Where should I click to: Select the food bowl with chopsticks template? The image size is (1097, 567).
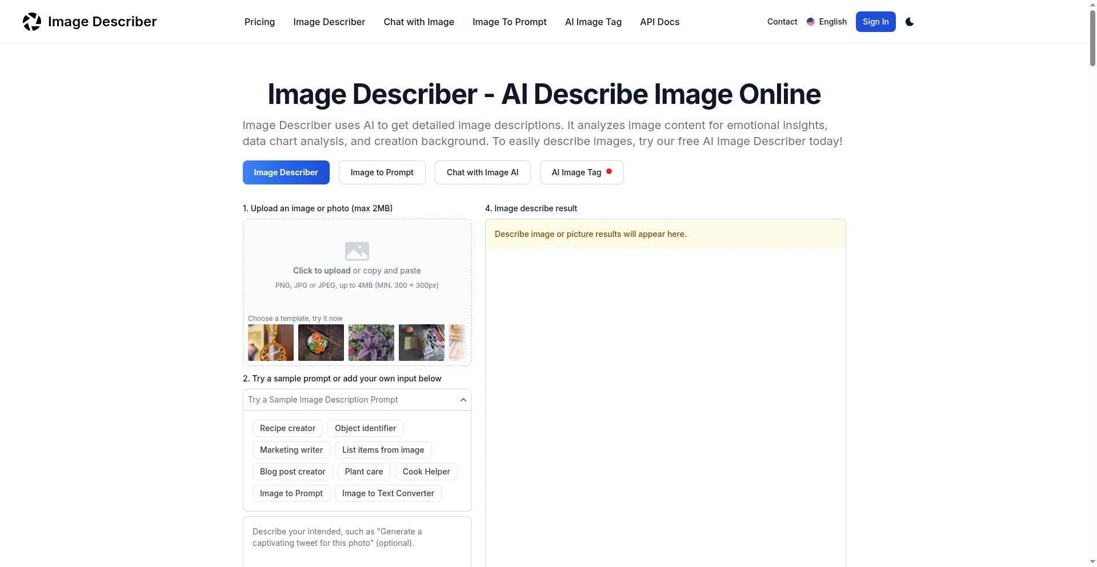click(321, 343)
